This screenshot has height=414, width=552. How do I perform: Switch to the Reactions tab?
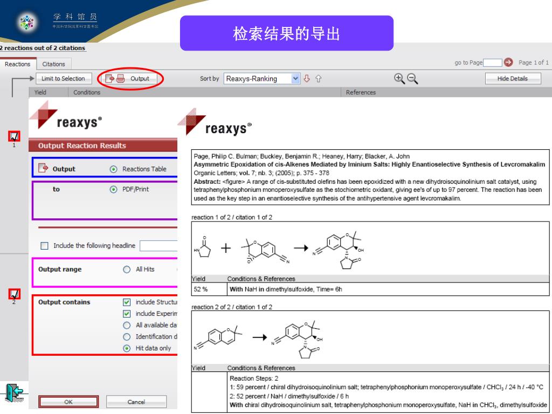18,64
